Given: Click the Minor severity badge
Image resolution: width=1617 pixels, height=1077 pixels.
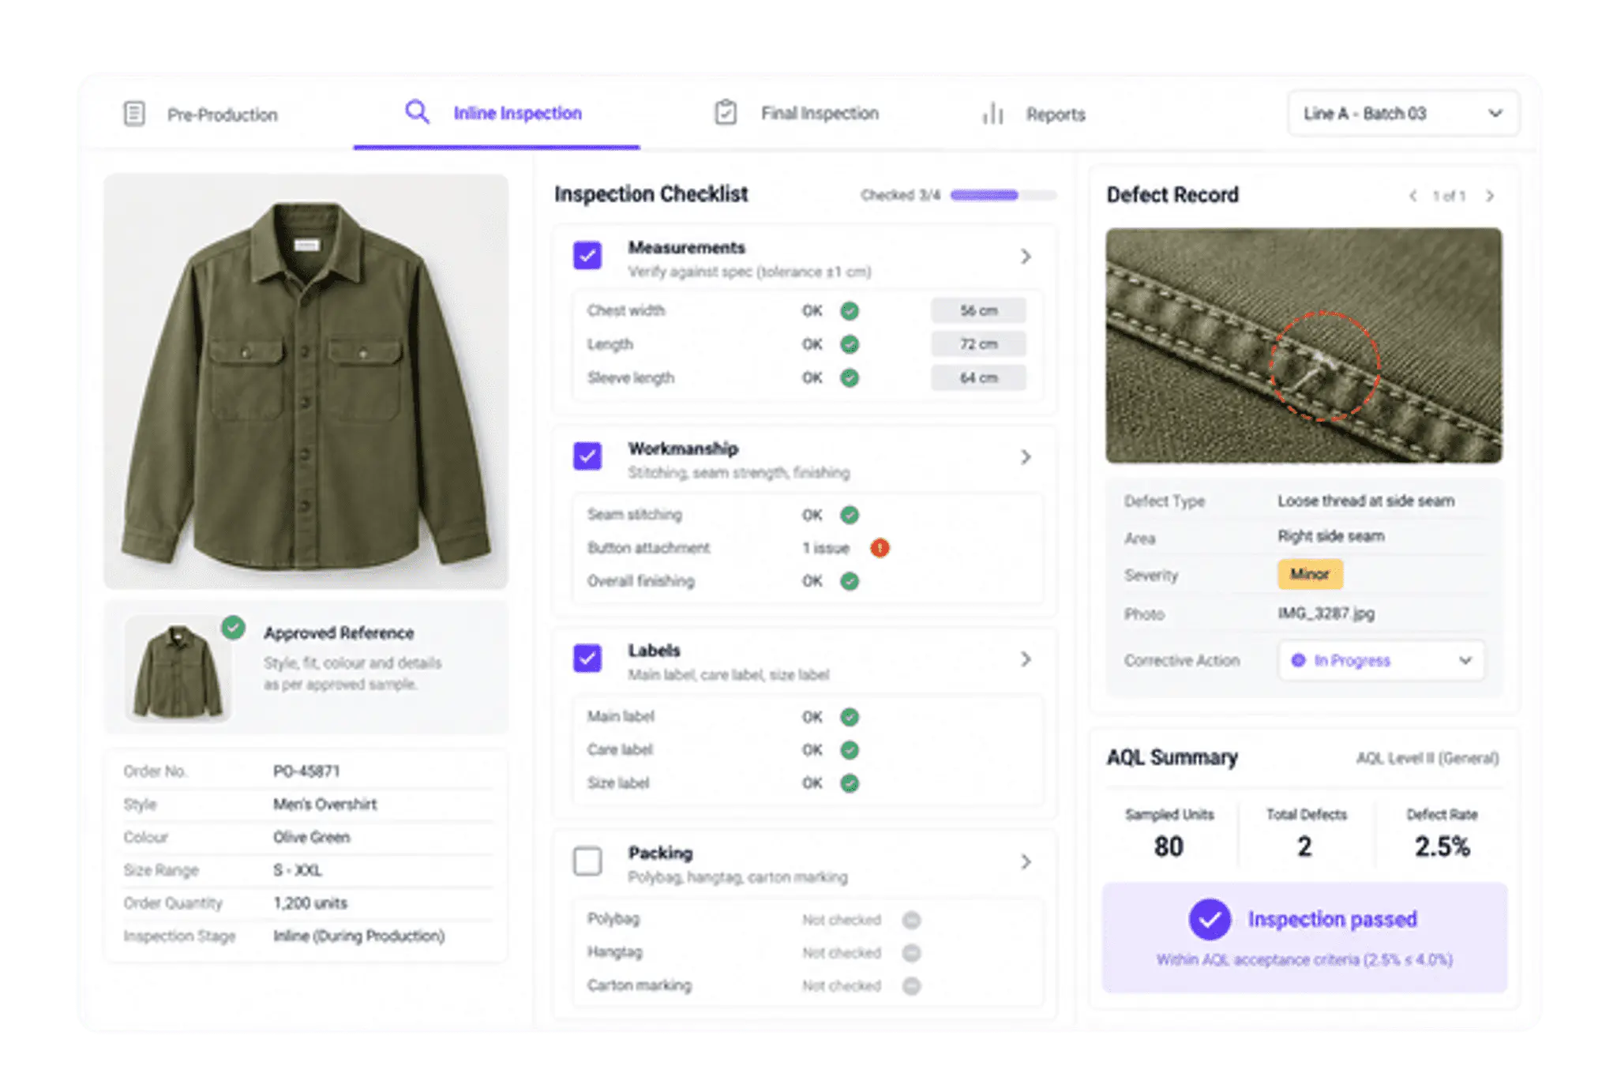Looking at the screenshot, I should tap(1310, 574).
